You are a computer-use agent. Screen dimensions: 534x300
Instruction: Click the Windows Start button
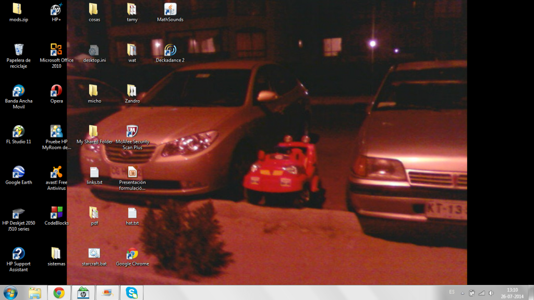point(10,293)
